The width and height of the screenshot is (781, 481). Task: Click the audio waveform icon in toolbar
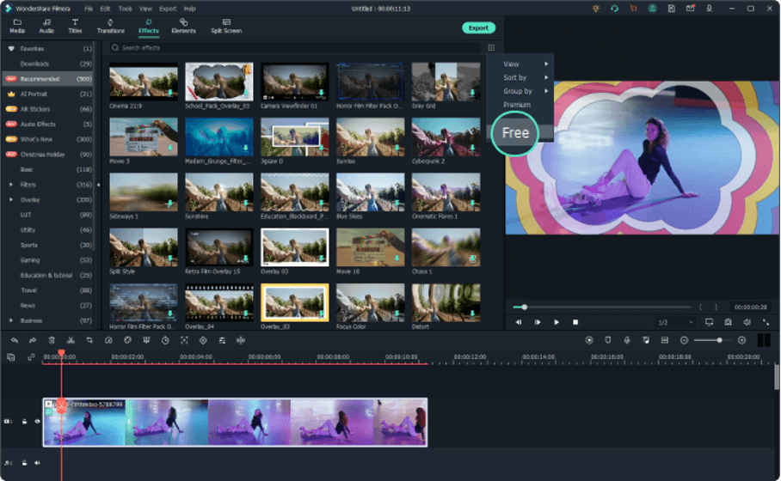pyautogui.click(x=241, y=340)
